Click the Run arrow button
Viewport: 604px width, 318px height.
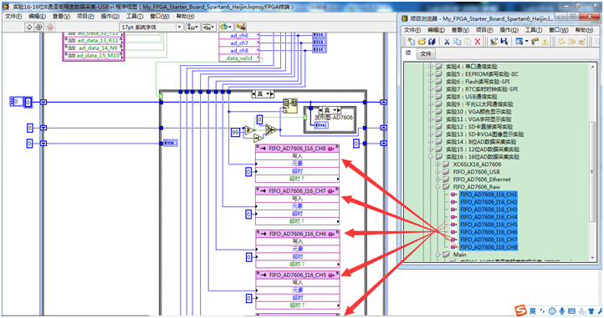click(x=29, y=27)
